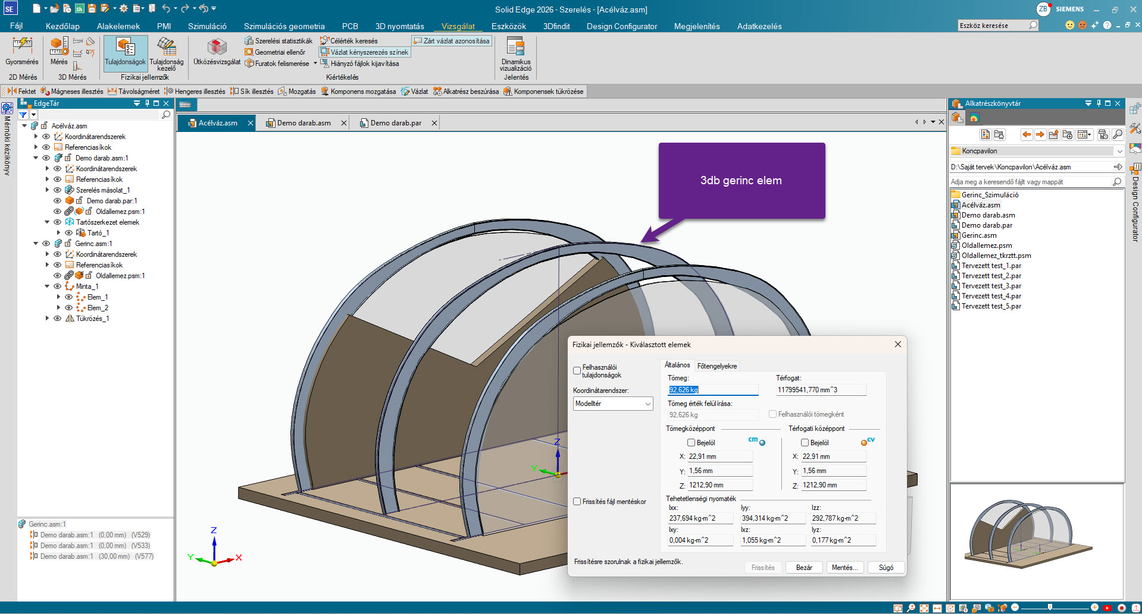Screen dimensions: 1142x614
Task: Tick Bejelöl under Térfogati középpont
Action: pyautogui.click(x=805, y=443)
